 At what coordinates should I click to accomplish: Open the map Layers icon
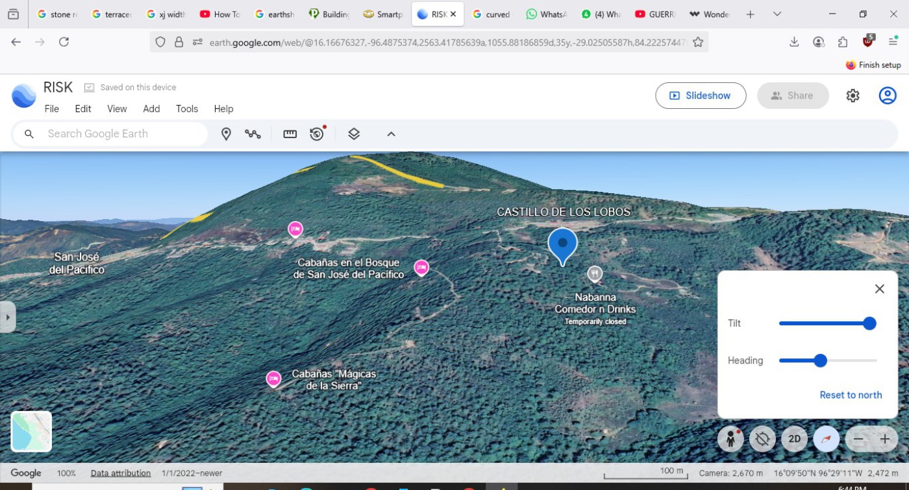[x=354, y=134]
